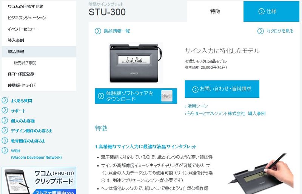Open 販売終了製品 submenu item

[x=25, y=63]
